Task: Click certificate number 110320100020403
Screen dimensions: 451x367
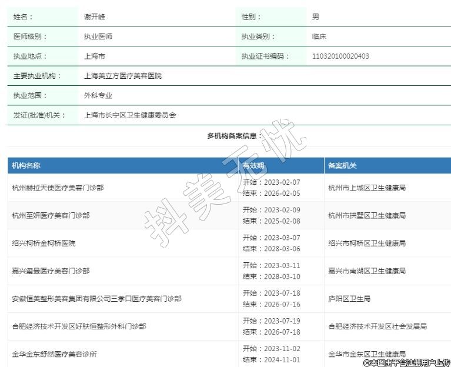Action: [x=340, y=56]
